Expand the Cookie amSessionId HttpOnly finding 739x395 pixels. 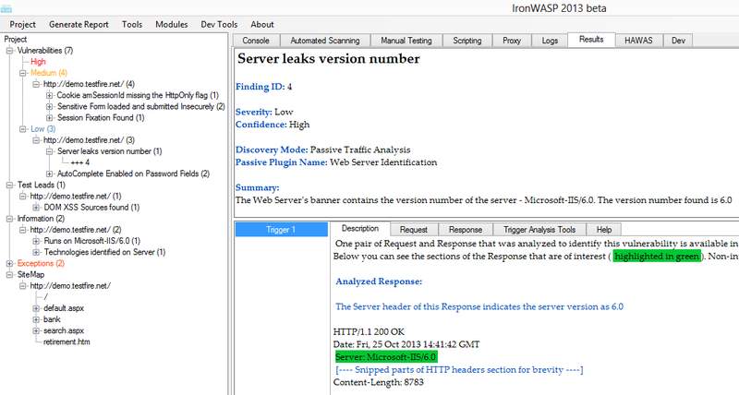click(x=50, y=95)
